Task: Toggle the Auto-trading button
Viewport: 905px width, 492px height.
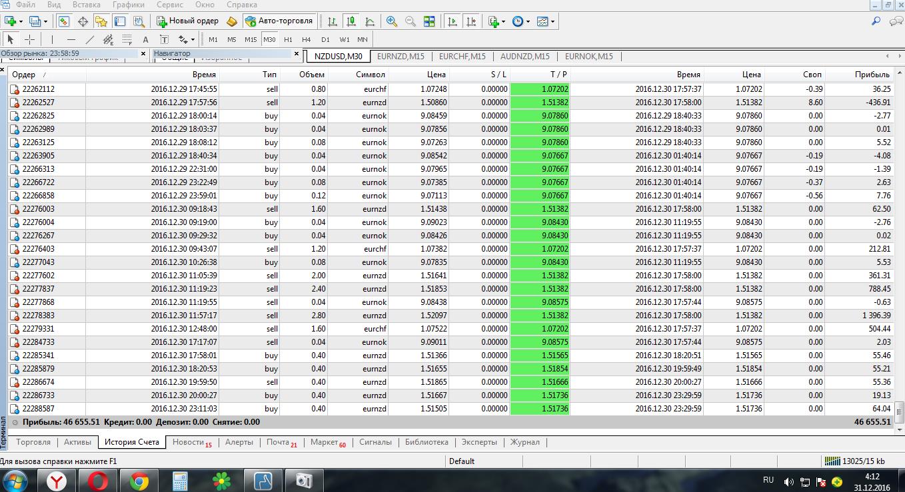Action: [x=279, y=21]
